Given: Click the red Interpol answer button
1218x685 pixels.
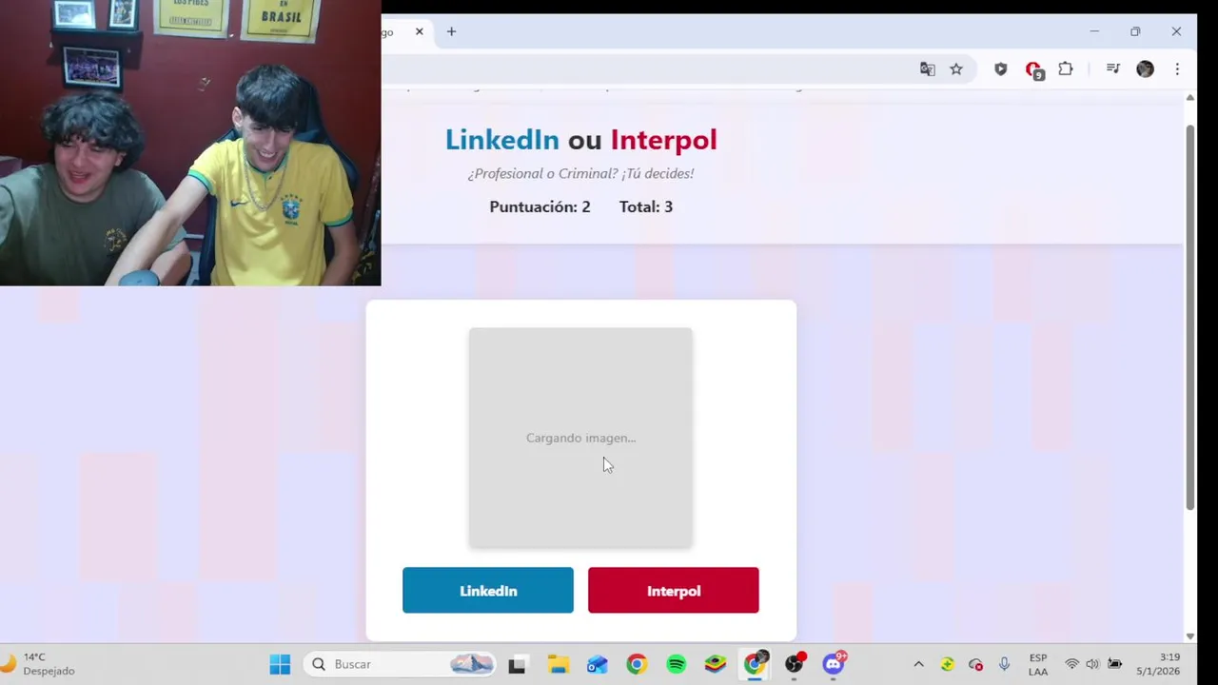Looking at the screenshot, I should [674, 591].
